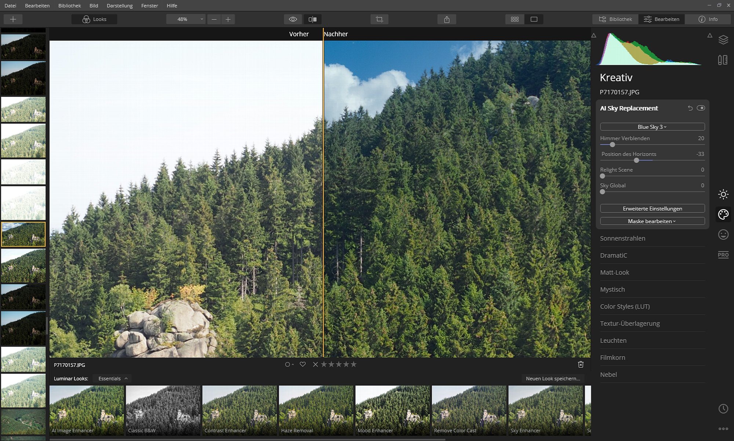Zoom in with the plus button
734x441 pixels.
pyautogui.click(x=228, y=19)
